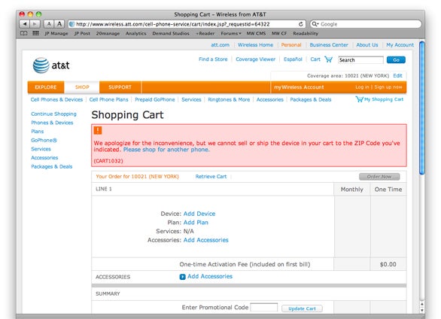The image size is (441, 319).
Task: Go forward with the browser forward arrow
Action: pos(35,24)
